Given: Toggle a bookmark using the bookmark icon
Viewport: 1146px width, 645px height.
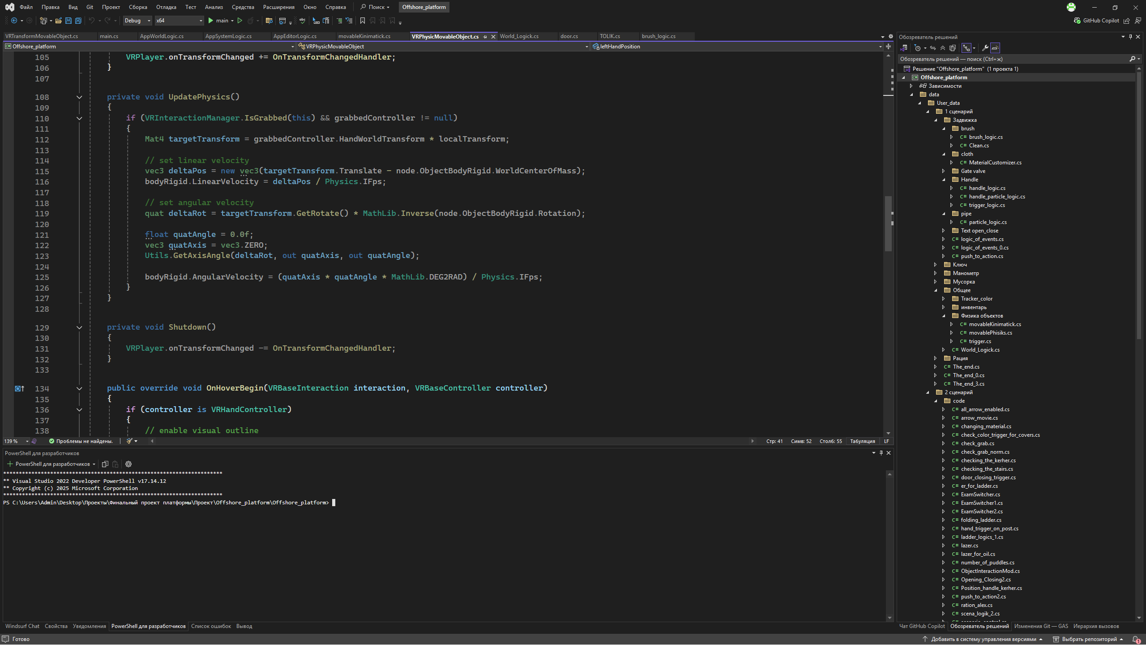Looking at the screenshot, I should pos(363,21).
